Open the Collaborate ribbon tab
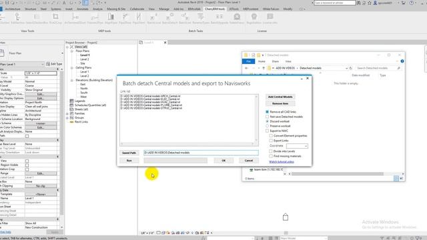427x240 pixels. point(137,9)
